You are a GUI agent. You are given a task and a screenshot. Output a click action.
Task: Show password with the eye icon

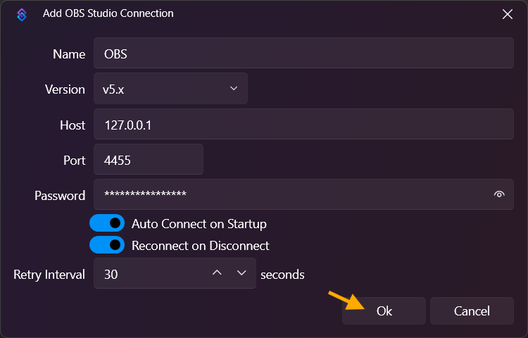(499, 195)
